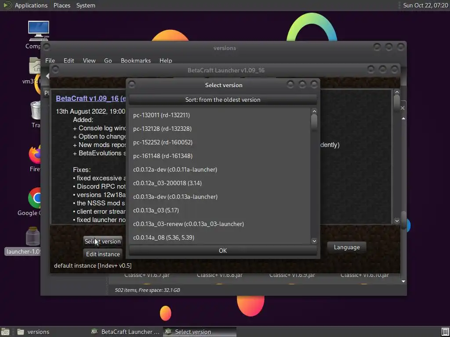Open File menu in versions window
The image size is (450, 337).
[x=50, y=61]
